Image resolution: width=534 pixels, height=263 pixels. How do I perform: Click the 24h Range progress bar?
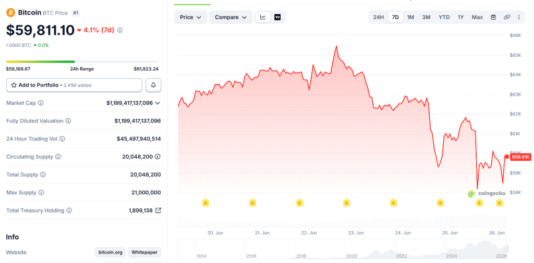point(82,61)
